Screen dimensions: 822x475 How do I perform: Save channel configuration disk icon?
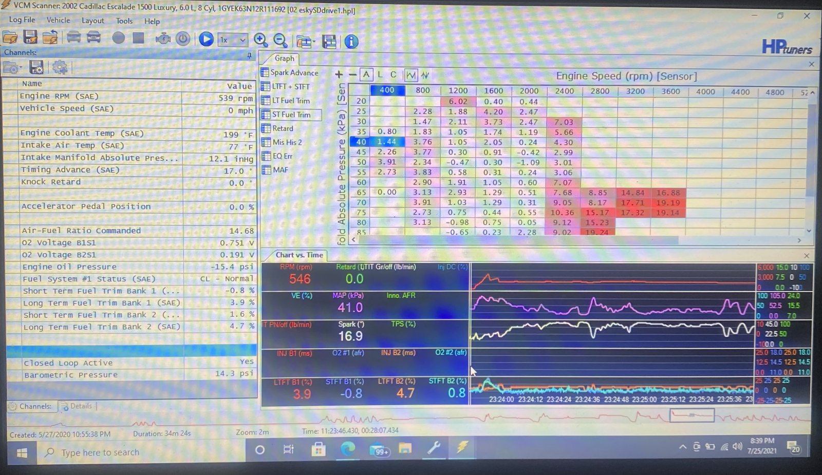pyautogui.click(x=36, y=67)
